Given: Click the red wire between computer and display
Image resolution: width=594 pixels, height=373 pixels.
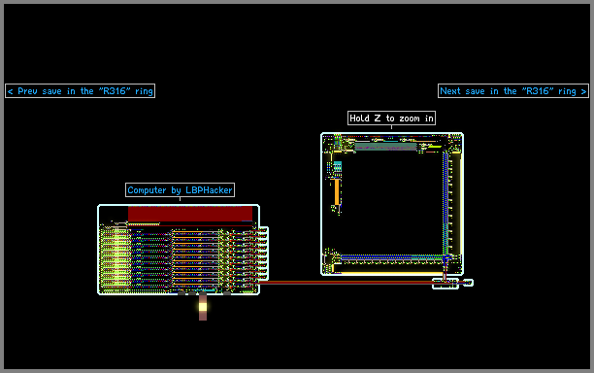Looking at the screenshot, I should coord(345,283).
